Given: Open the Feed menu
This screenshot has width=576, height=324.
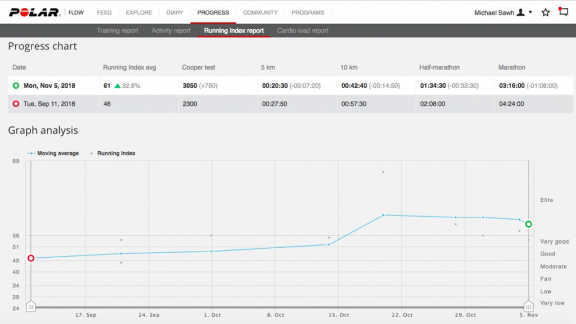Looking at the screenshot, I should 104,12.
